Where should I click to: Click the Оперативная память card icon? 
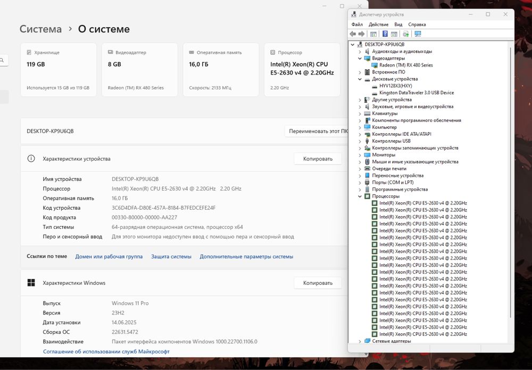192,52
